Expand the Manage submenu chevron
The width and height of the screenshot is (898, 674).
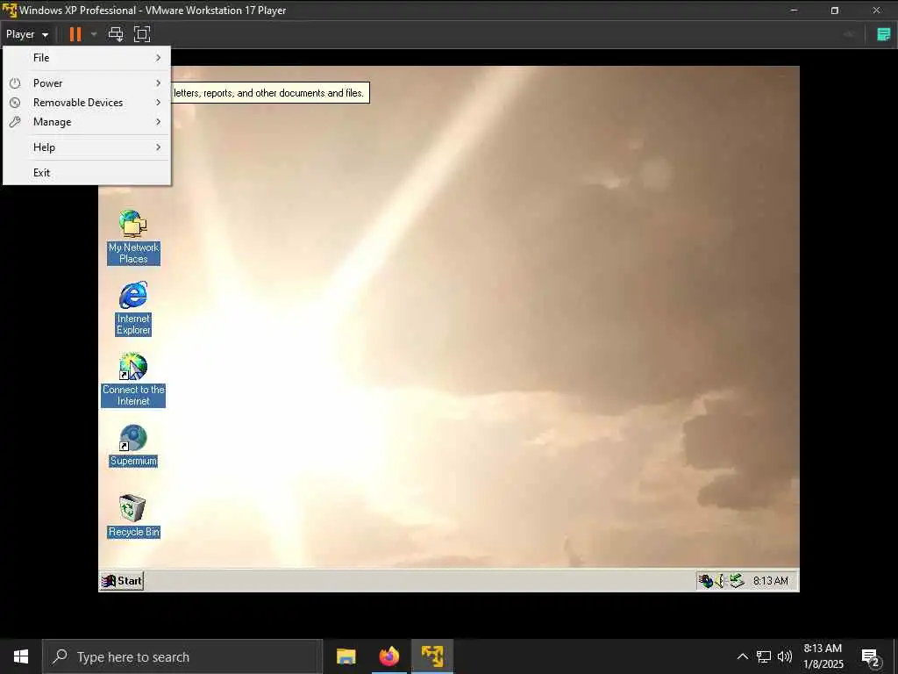point(159,122)
